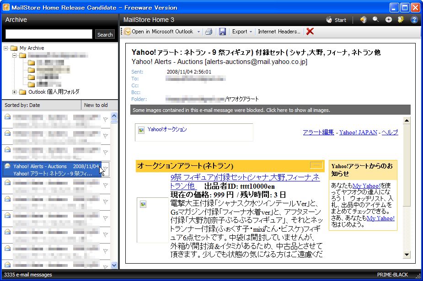Viewport: 423px width, 281px height.
Task: Click the sender alerts-auctions@mail.yahoo.co.jp line
Action: tap(220, 62)
